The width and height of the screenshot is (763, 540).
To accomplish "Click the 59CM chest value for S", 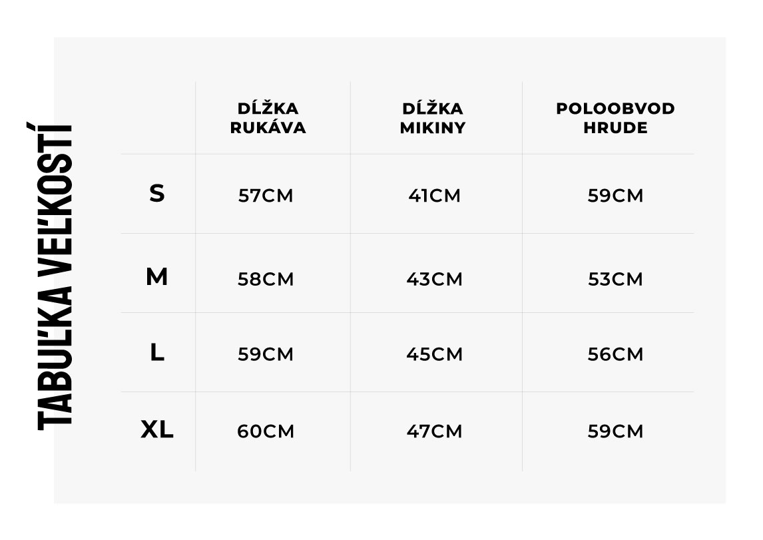I will coord(616,196).
